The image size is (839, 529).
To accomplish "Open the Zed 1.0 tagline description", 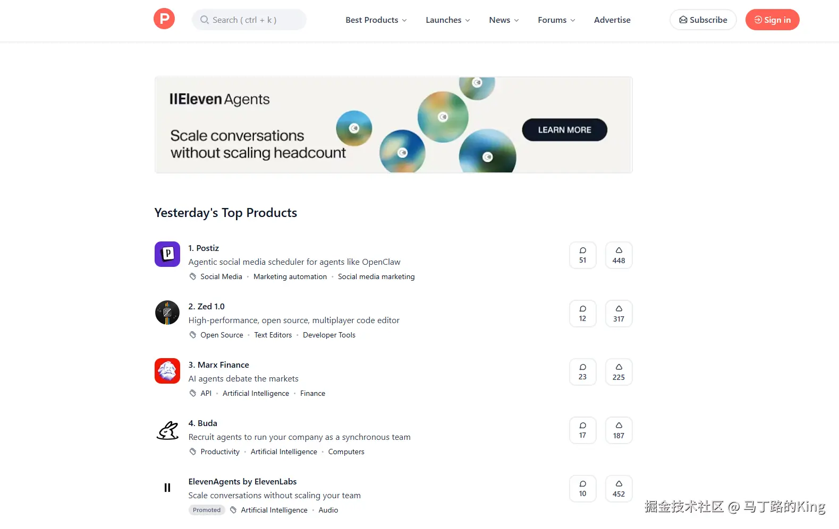I will coord(294,320).
